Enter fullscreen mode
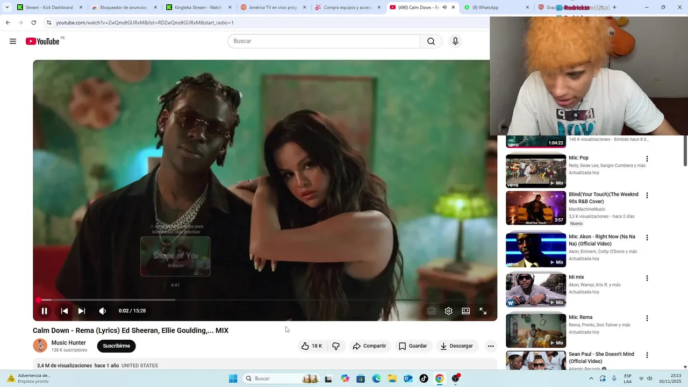688x387 pixels. pos(483,311)
